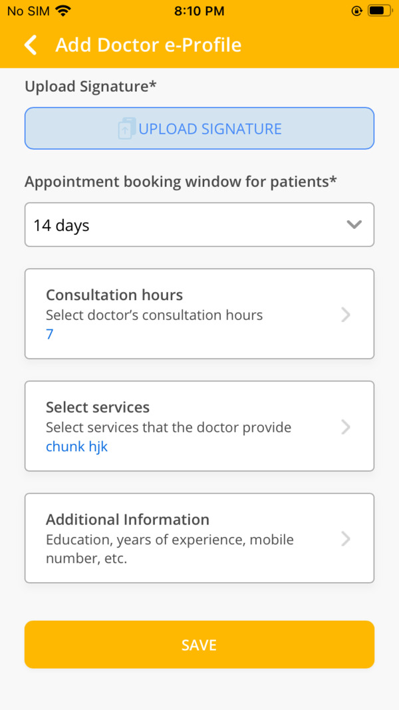This screenshot has width=399, height=710.
Task: Expand Consultation hours chevron
Action: [346, 314]
